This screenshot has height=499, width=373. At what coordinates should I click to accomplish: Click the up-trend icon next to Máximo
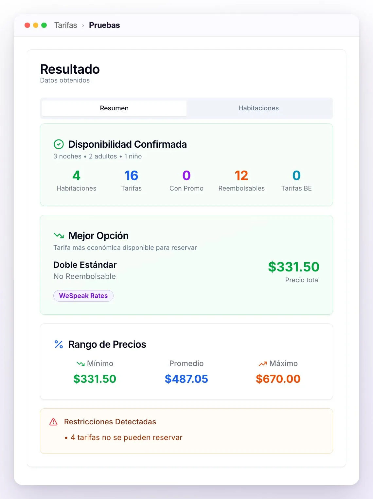(x=263, y=363)
